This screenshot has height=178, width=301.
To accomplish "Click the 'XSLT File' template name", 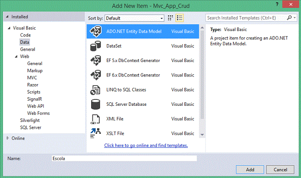I will [x=115, y=133].
